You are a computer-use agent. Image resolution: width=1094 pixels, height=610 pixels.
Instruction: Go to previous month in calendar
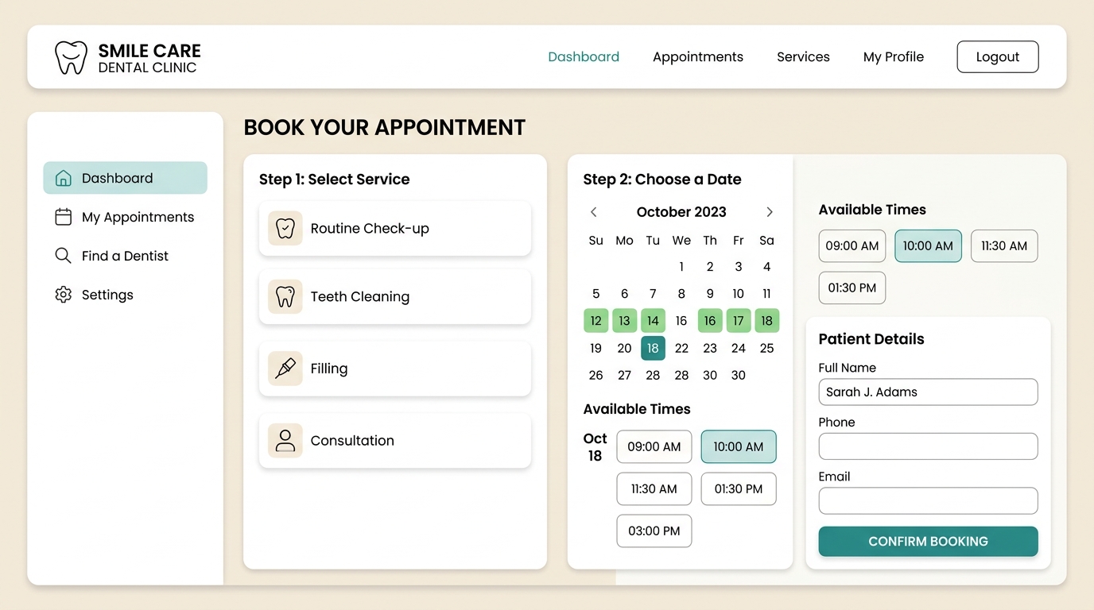point(593,212)
